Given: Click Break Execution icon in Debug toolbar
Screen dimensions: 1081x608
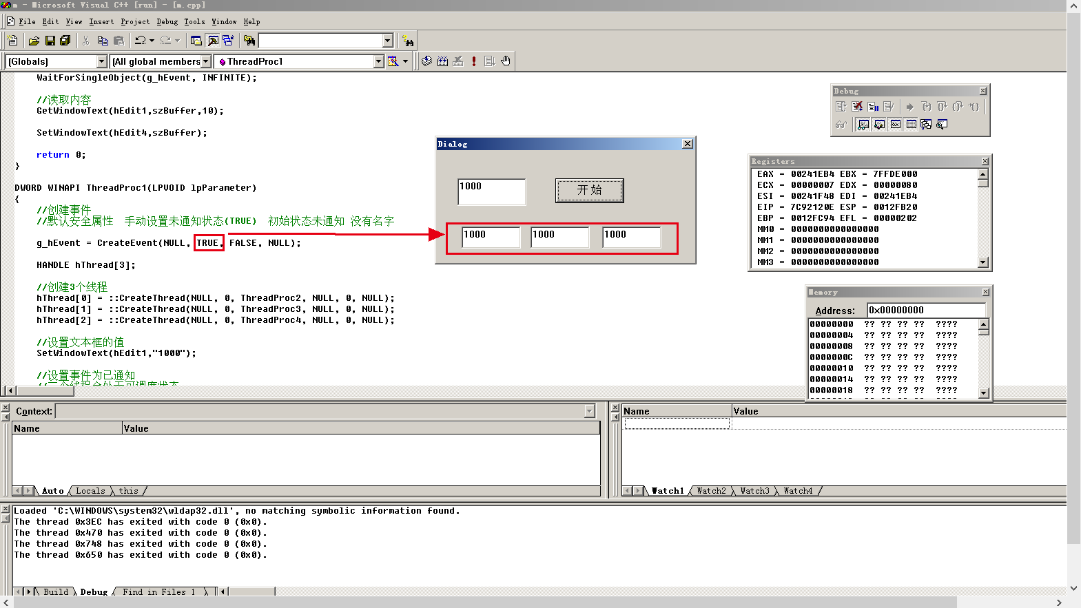Looking at the screenshot, I should pyautogui.click(x=873, y=107).
